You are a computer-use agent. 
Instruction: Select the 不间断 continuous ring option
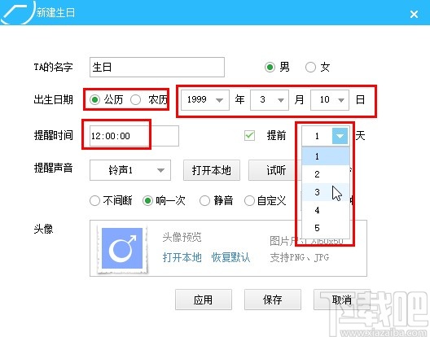(94, 201)
